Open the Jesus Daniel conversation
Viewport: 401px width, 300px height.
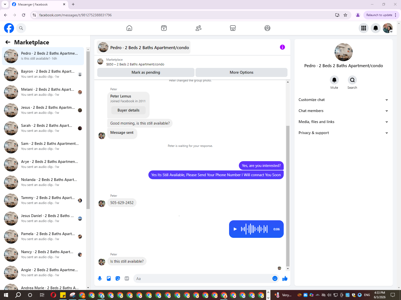(x=43, y=219)
